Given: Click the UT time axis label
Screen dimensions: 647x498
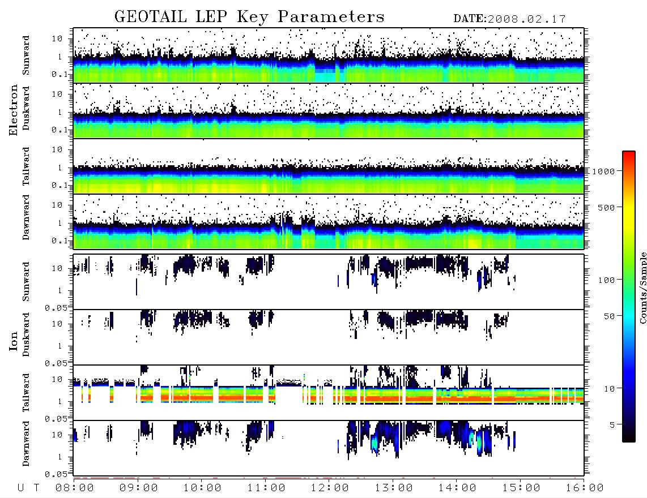Looking at the screenshot, I should [28, 488].
